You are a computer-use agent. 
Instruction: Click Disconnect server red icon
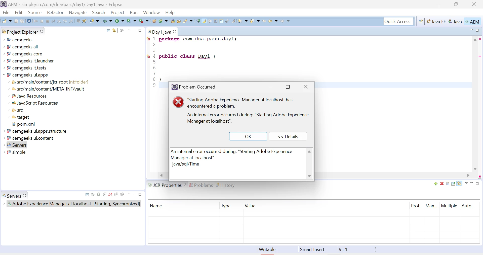pos(110,195)
